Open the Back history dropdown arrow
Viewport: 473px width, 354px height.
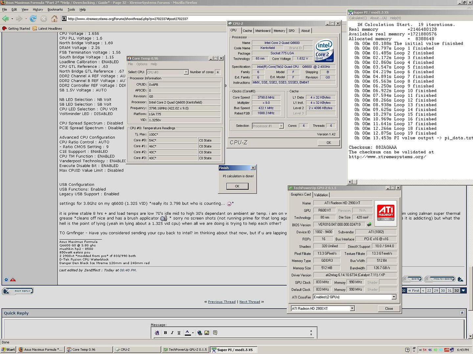12,19
